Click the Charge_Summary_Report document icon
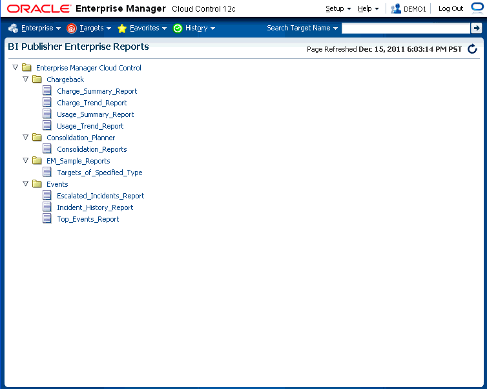487x389 pixels. point(47,90)
